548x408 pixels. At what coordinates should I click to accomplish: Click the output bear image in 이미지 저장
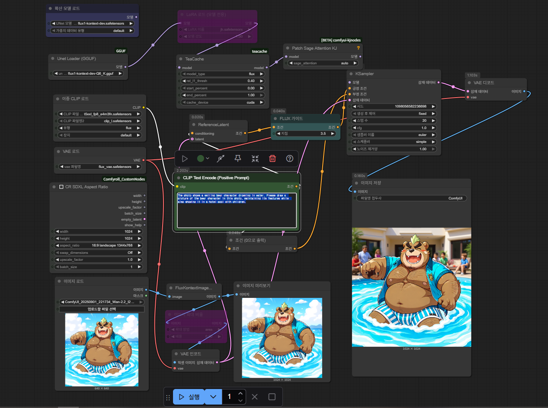(411, 287)
